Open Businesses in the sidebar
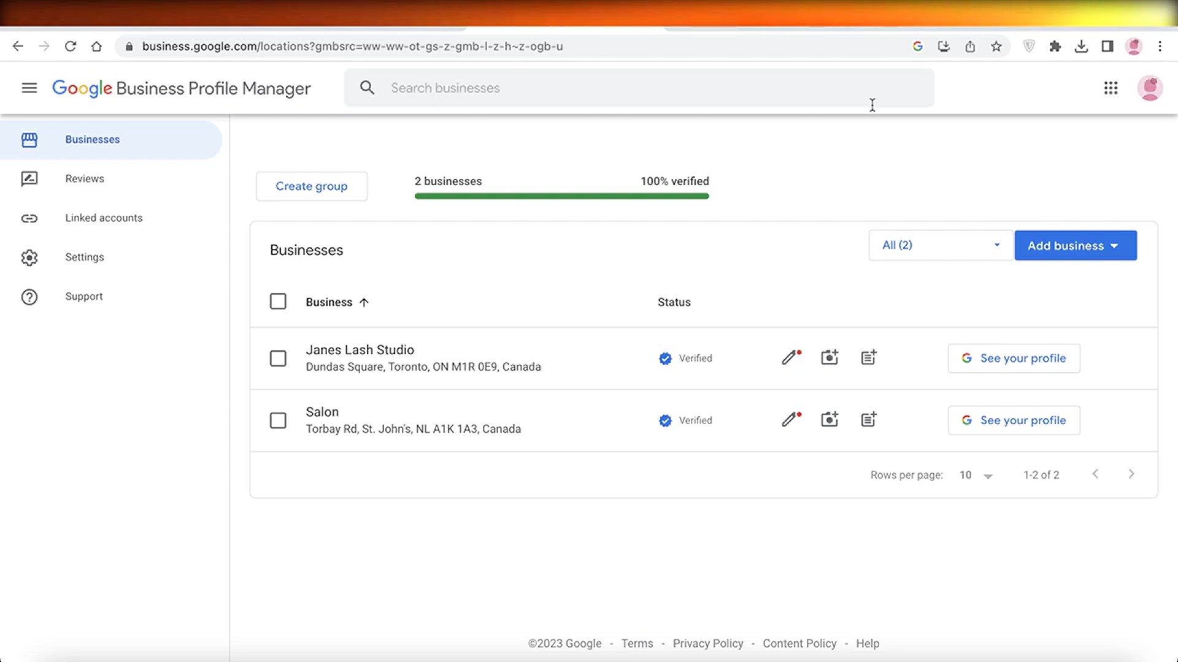 click(x=111, y=140)
